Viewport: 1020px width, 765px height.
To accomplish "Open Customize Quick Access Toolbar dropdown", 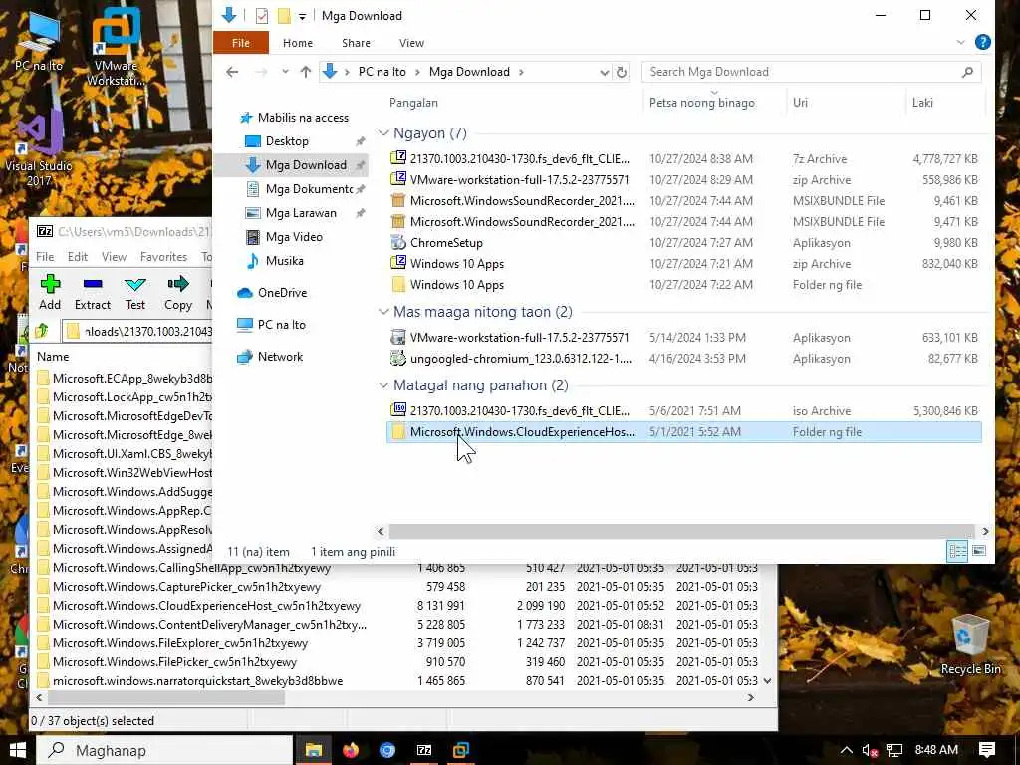I will pyautogui.click(x=302, y=16).
